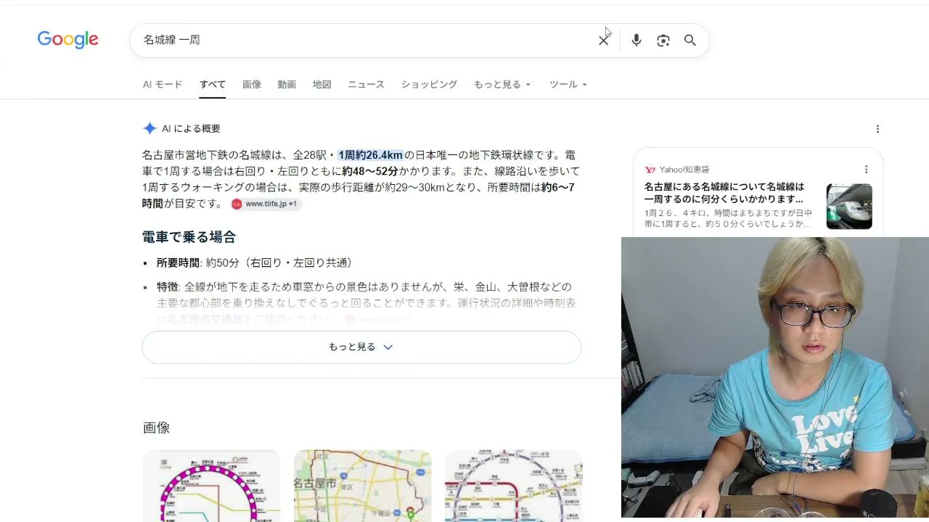Click the 所要時間 bullet label
Viewport: 929px width, 522px height.
click(178, 262)
